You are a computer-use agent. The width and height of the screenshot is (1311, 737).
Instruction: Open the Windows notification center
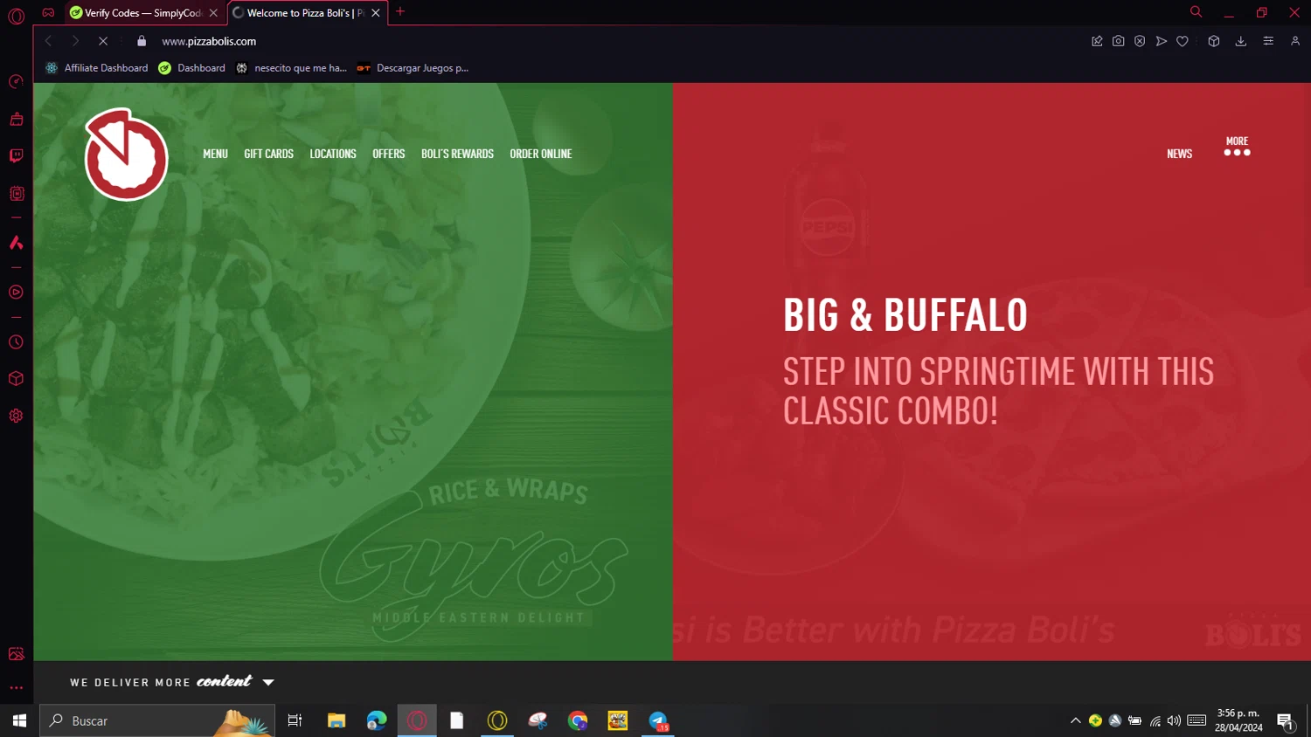click(1285, 721)
